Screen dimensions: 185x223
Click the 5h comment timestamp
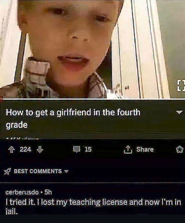coord(48,192)
